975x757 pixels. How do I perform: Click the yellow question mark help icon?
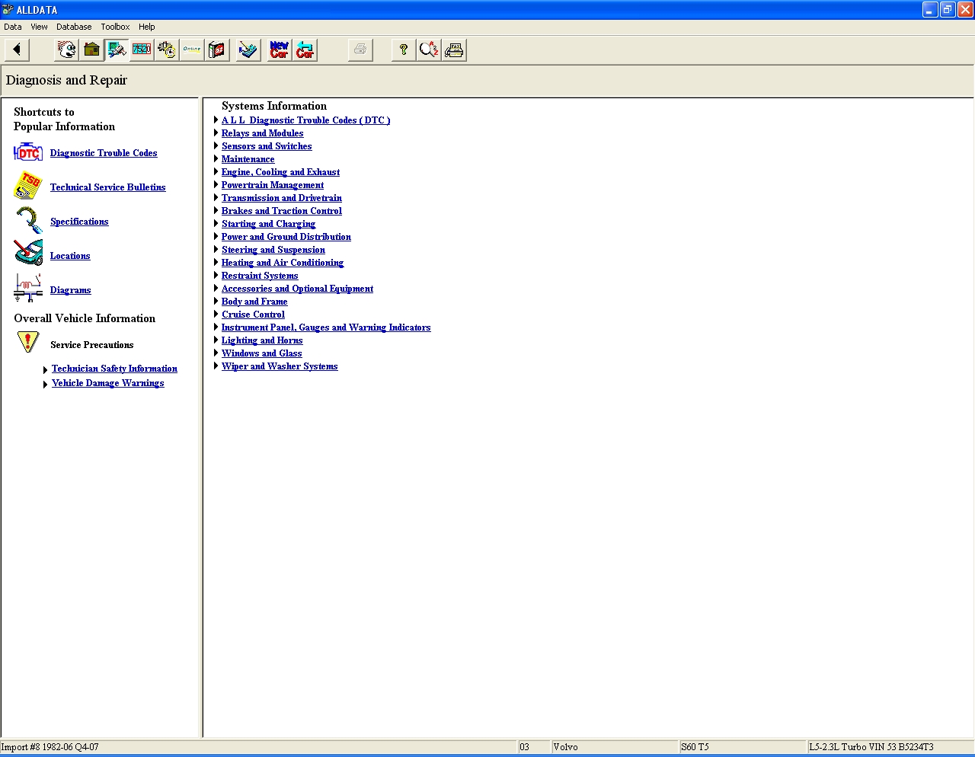(404, 50)
